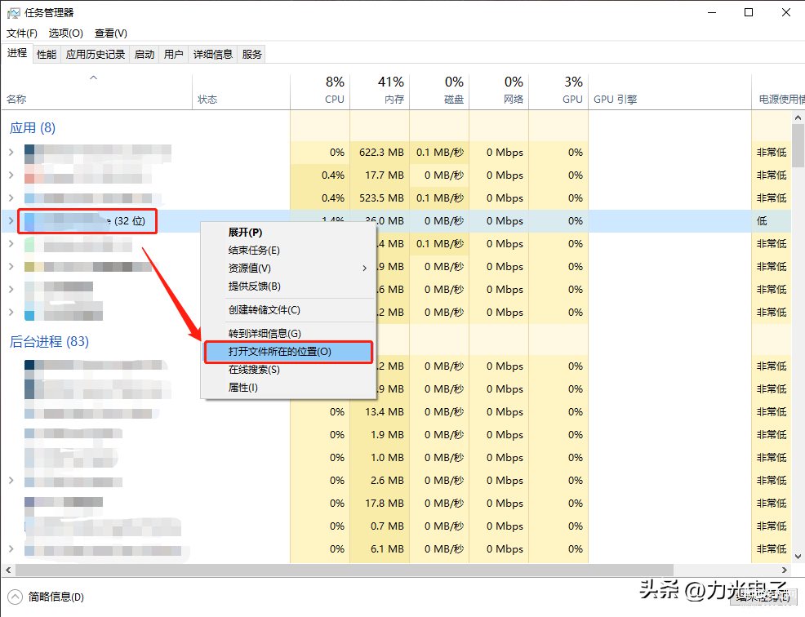Screen dimensions: 805x617
Task: Click the 622.3 MB memory cell
Action: [381, 153]
